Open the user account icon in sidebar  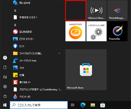click(x=5, y=58)
